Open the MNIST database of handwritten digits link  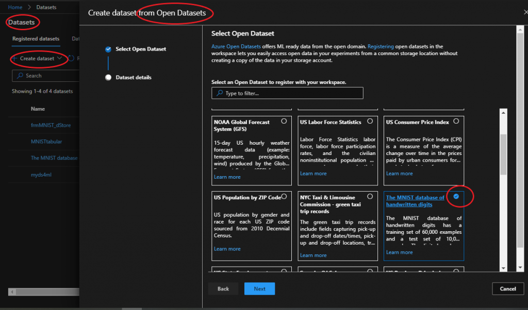(x=415, y=201)
